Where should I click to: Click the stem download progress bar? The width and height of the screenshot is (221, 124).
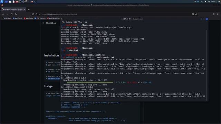[x=90, y=83]
